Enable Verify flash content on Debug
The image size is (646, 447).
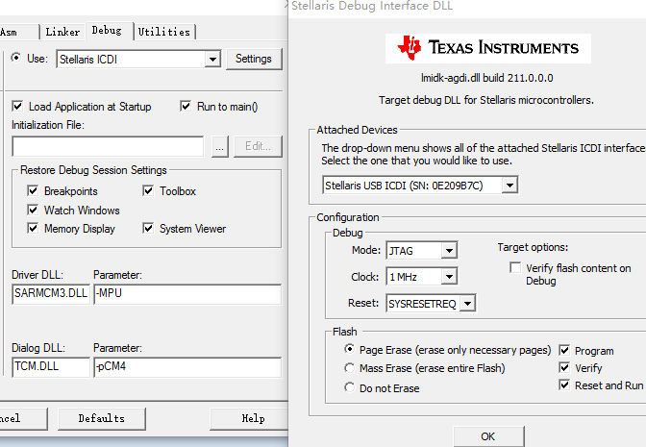515,268
